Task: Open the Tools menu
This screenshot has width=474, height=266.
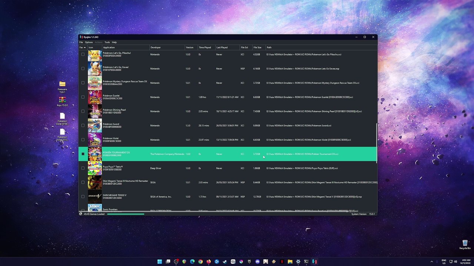Action: click(107, 42)
